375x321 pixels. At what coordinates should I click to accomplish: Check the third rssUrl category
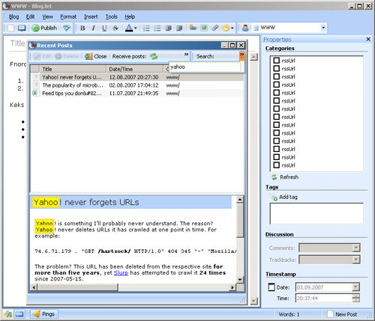pos(276,76)
